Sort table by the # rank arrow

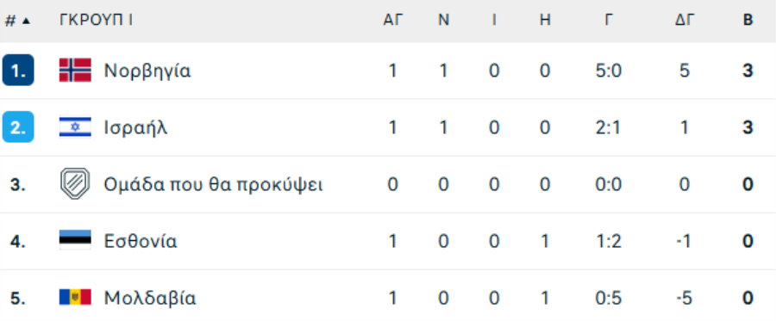26,21
